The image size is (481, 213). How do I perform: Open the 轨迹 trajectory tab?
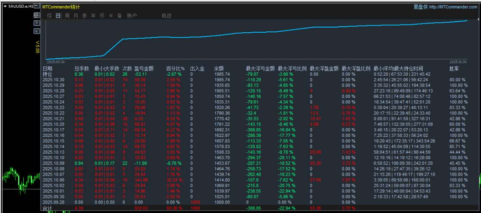pyautogui.click(x=167, y=16)
